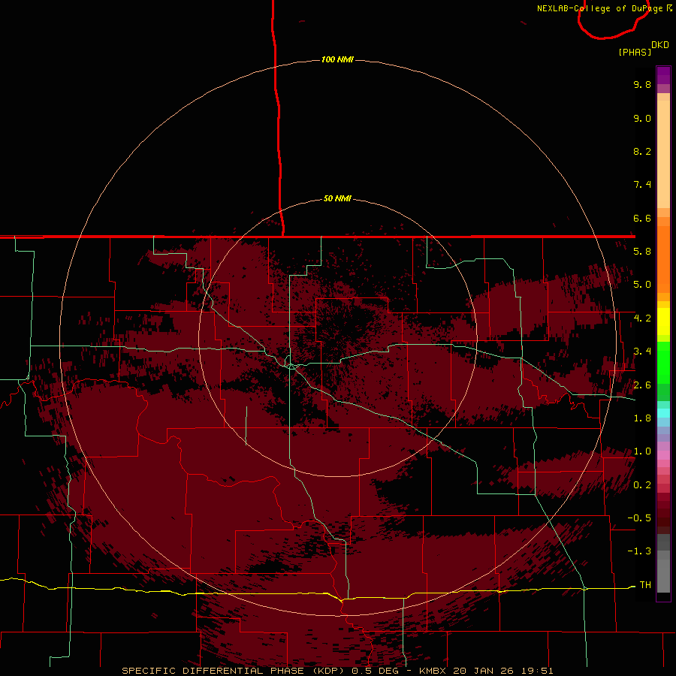676x676 pixels.
Task: Click the bright green band of the color bar
Action: 663,363
